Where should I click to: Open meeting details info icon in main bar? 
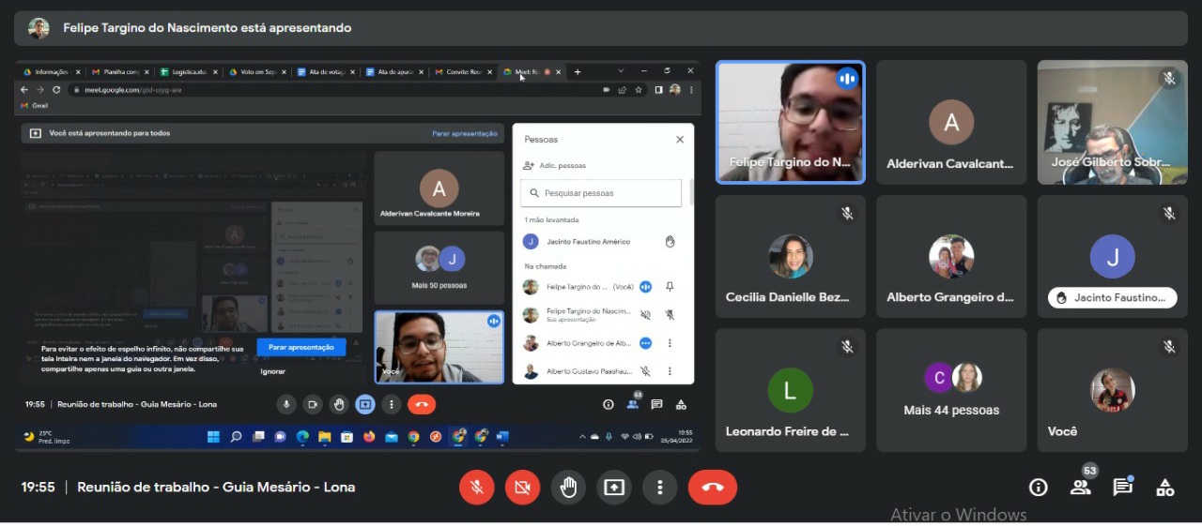(x=1038, y=488)
